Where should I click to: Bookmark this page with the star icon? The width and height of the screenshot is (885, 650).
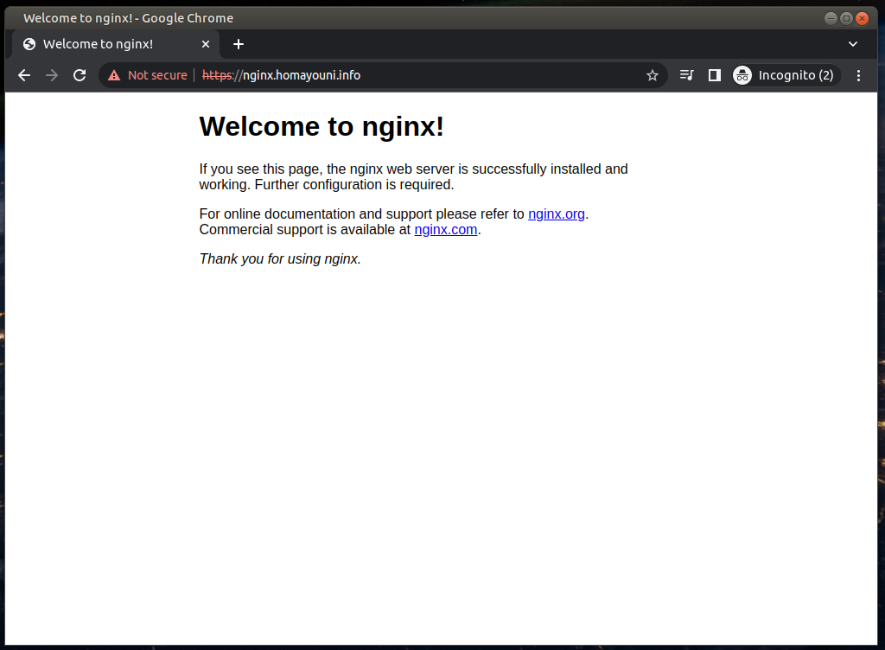coord(653,75)
